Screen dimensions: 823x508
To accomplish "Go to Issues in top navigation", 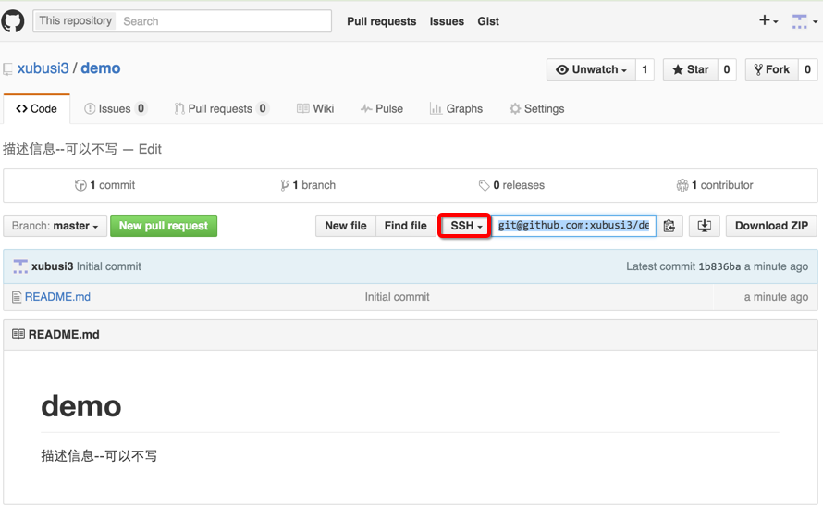I will pyautogui.click(x=447, y=21).
